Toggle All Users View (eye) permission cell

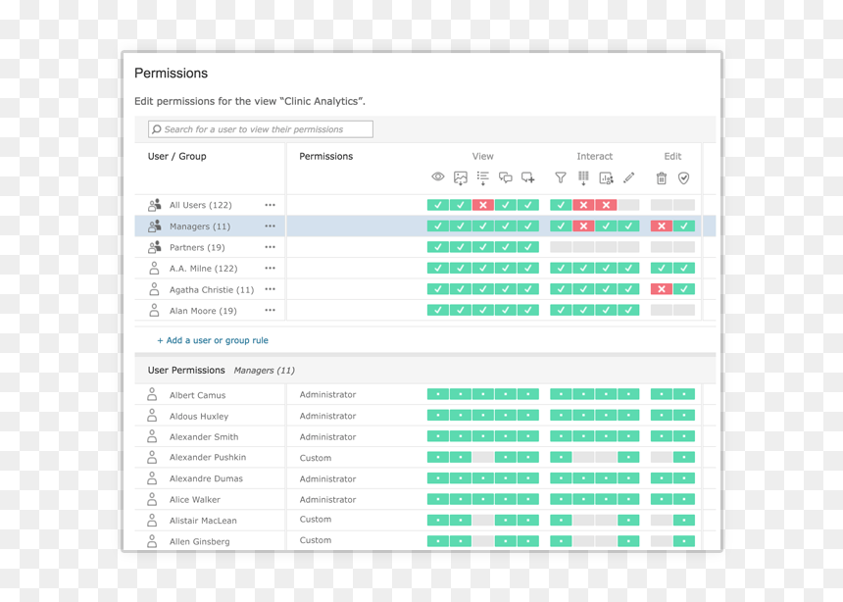tap(438, 205)
